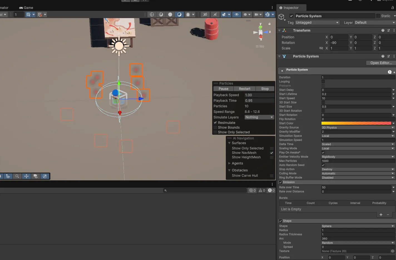The width and height of the screenshot is (396, 260).
Task: Click the move pivot tool in overlay toolbar
Action: point(26,176)
